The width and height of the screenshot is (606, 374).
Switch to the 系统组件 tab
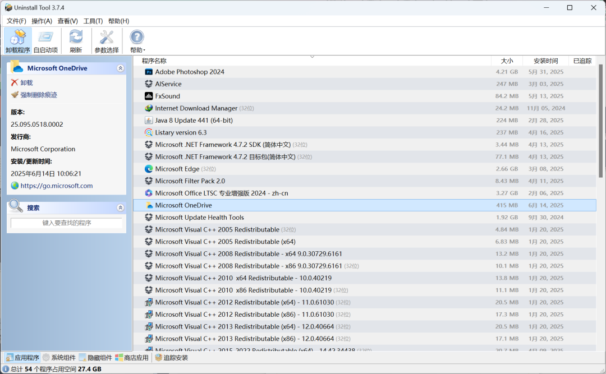(x=59, y=358)
